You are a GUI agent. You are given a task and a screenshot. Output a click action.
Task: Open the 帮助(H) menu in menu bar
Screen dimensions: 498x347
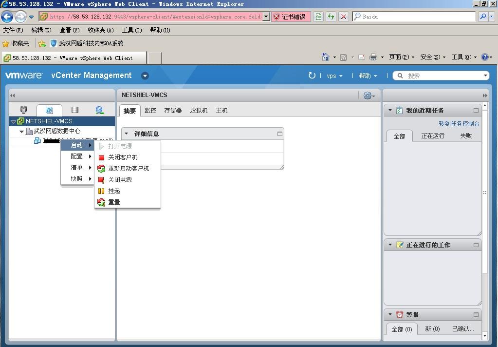[160, 30]
